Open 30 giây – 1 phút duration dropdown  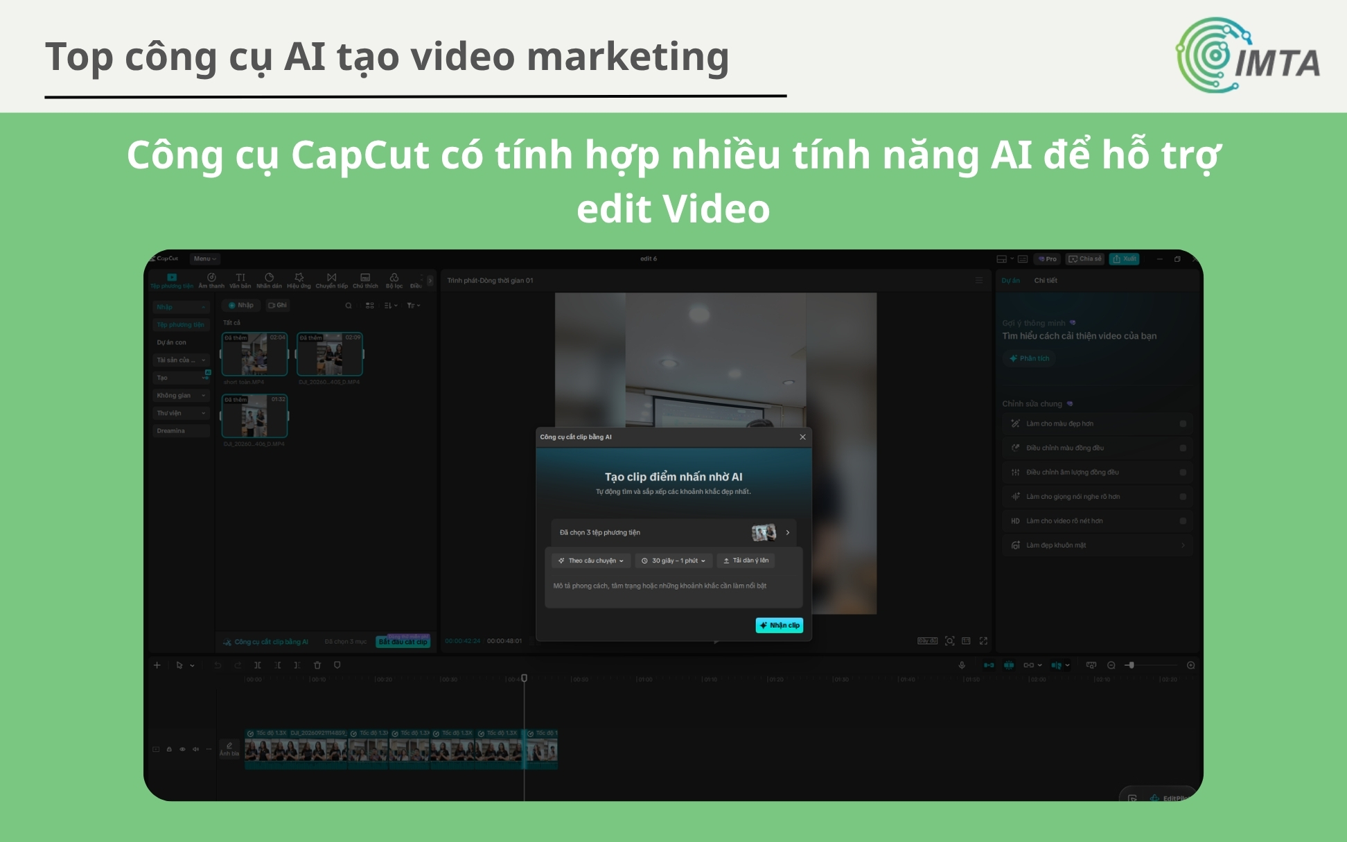tap(673, 561)
